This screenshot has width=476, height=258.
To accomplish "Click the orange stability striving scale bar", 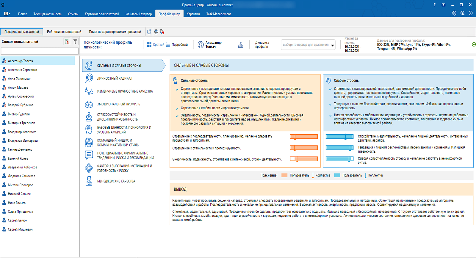I will coord(304,148).
